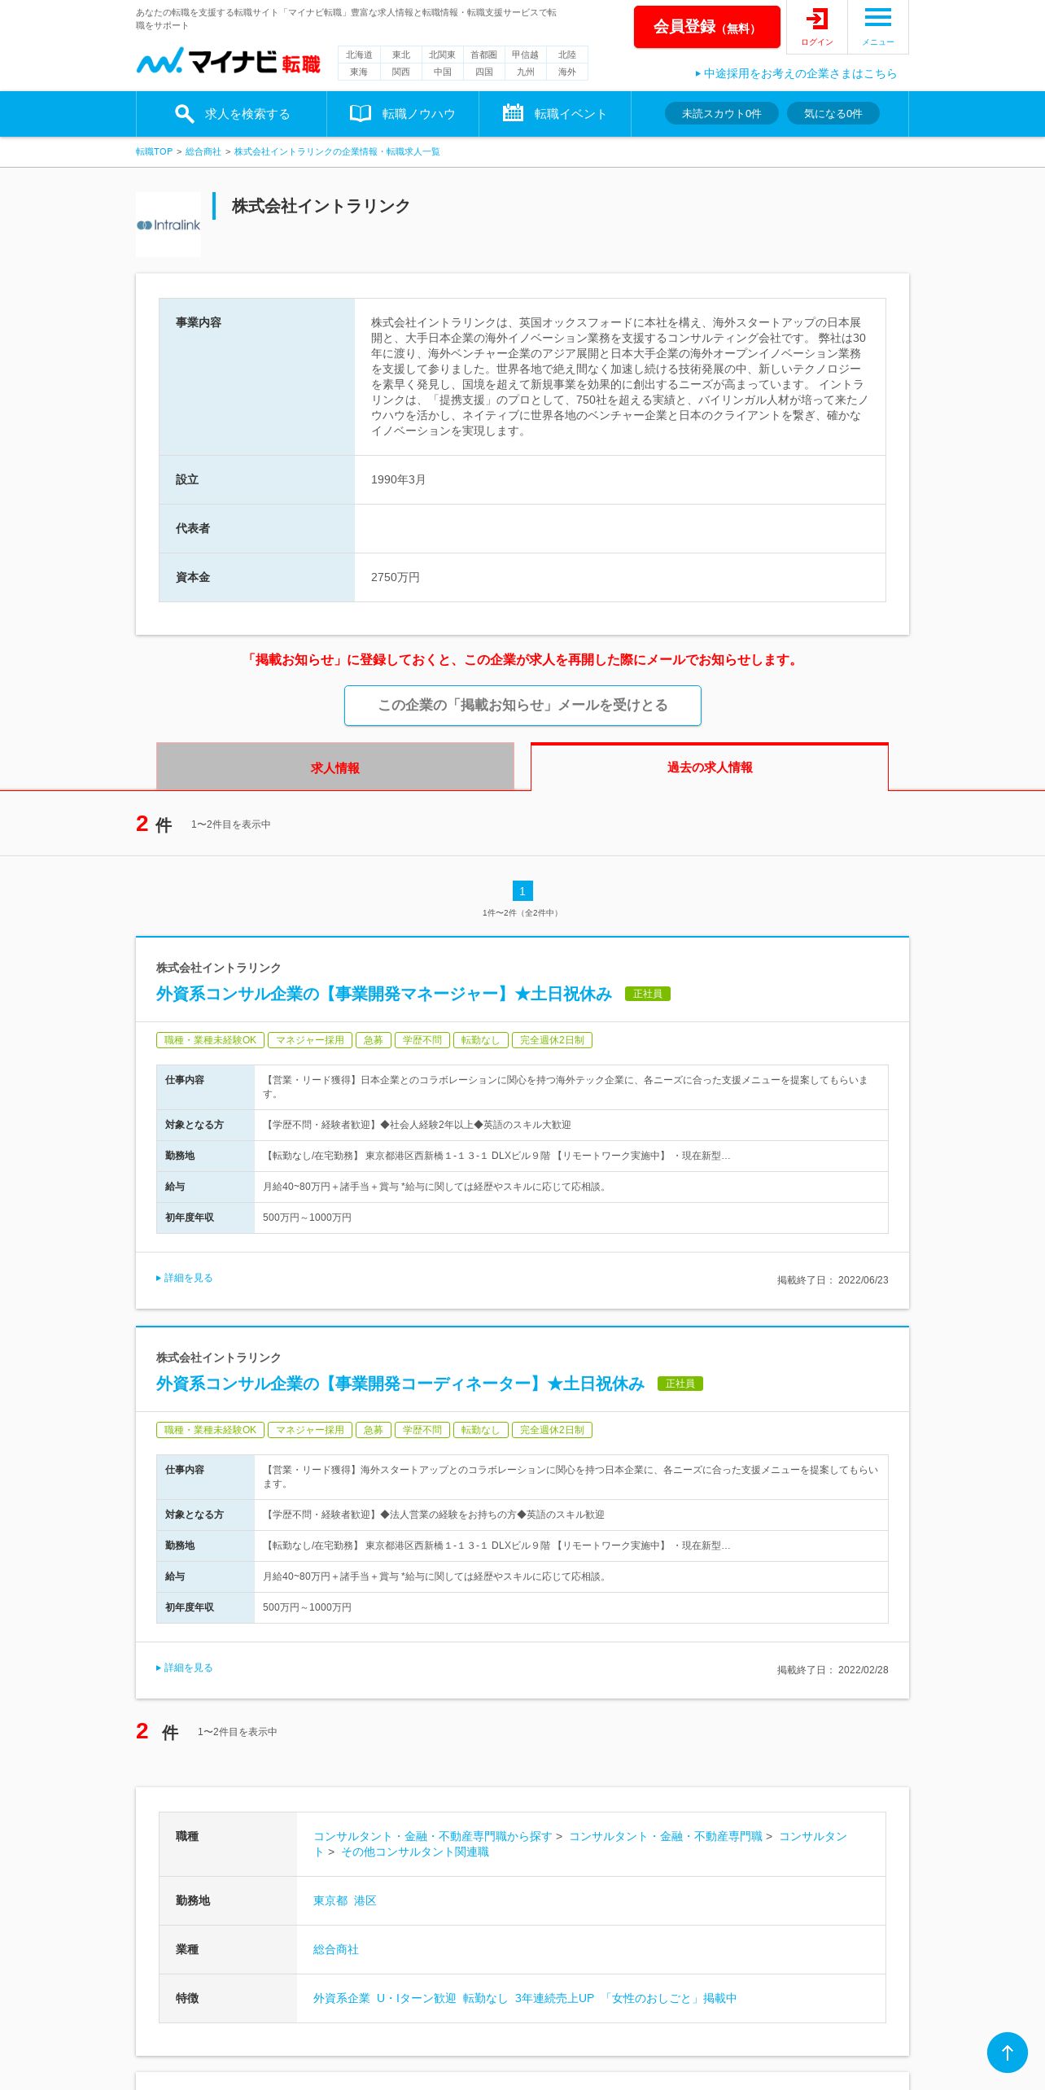The width and height of the screenshot is (1045, 2090).
Task: Open the 求人を検索する menu
Action: point(232,114)
